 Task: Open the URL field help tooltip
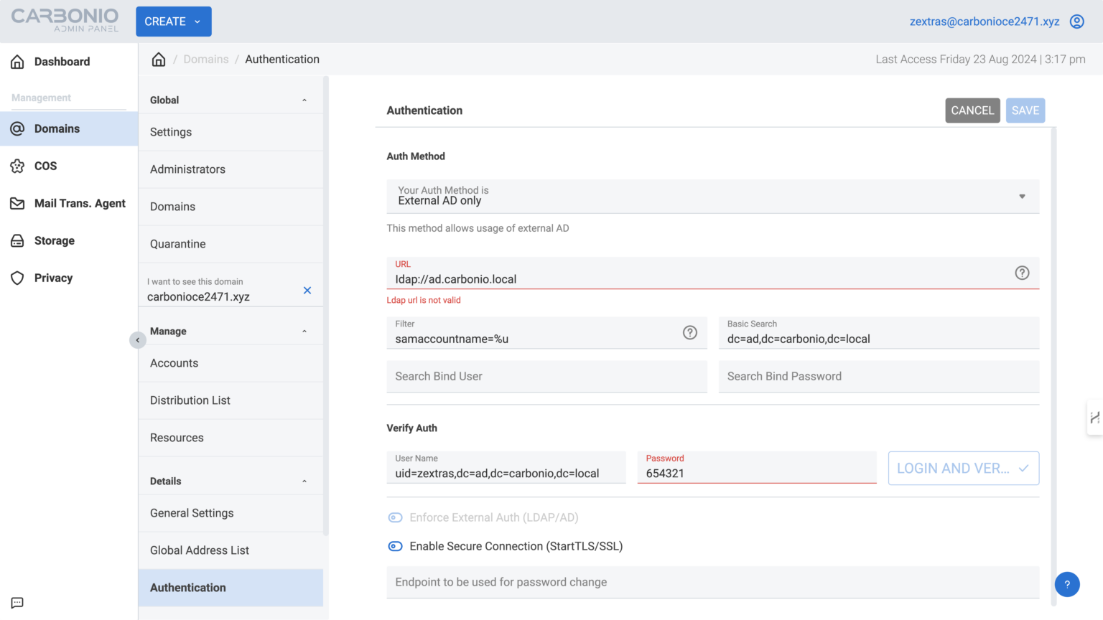pyautogui.click(x=1022, y=273)
